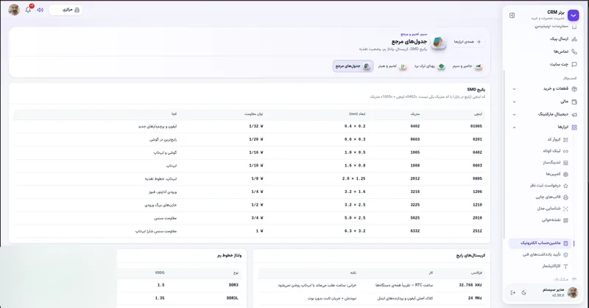
Task: Click the 3.2 × 2.5 dimensions cell
Action: click(355, 205)
